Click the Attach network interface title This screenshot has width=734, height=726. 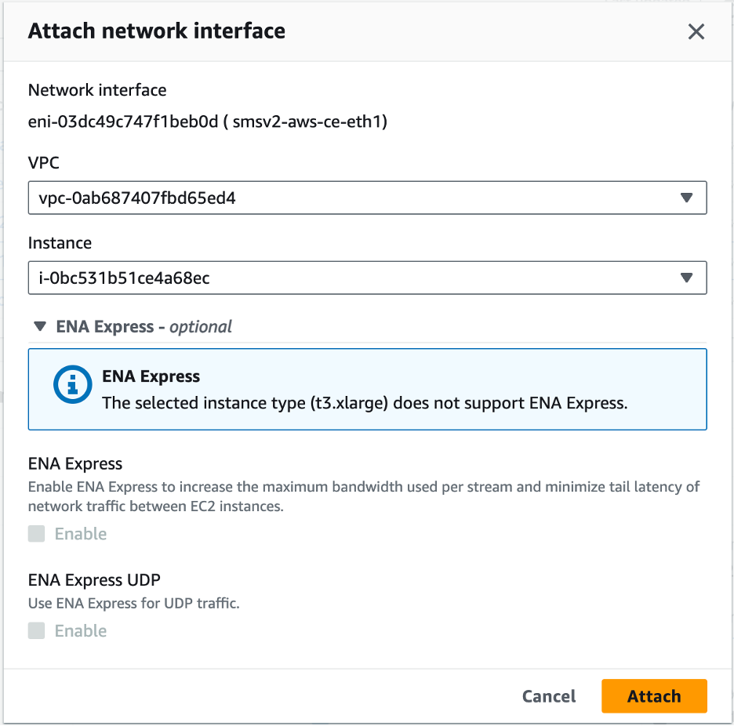[x=156, y=31]
